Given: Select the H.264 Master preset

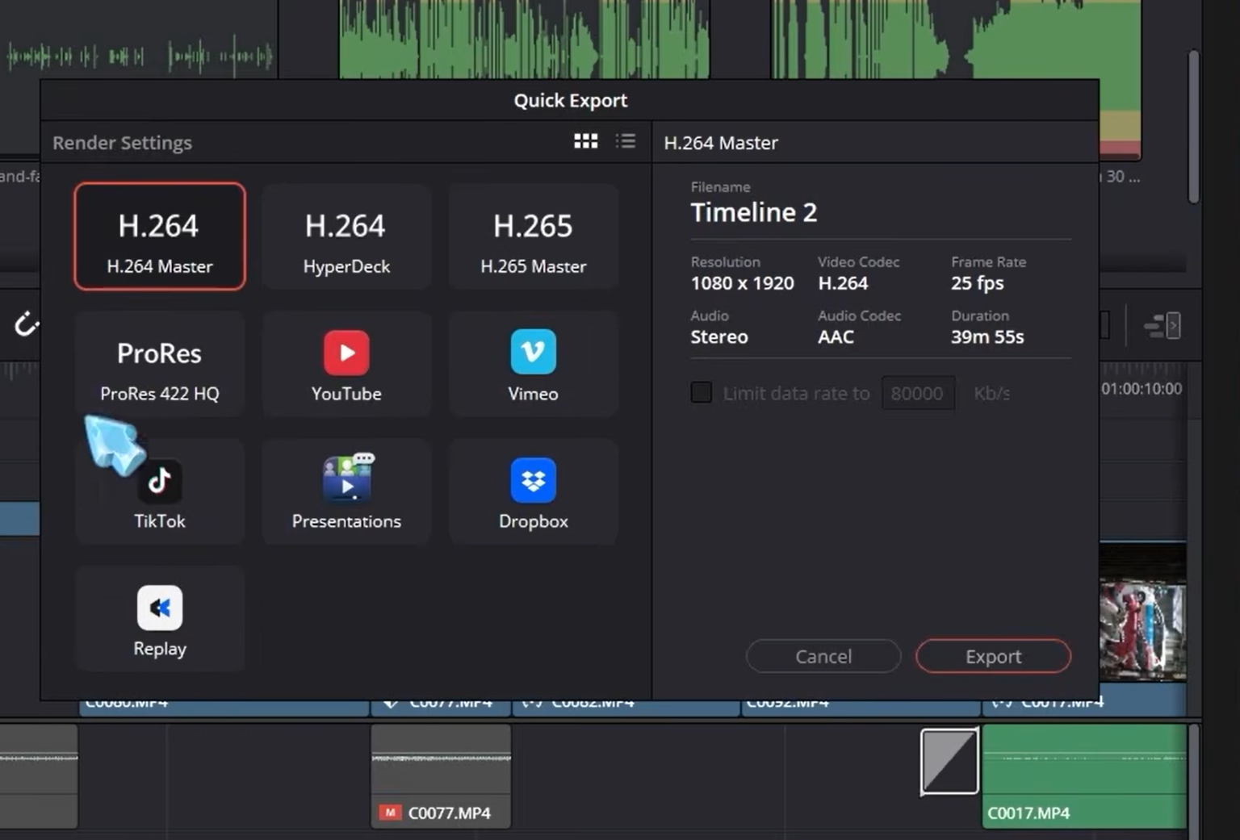Looking at the screenshot, I should (160, 236).
